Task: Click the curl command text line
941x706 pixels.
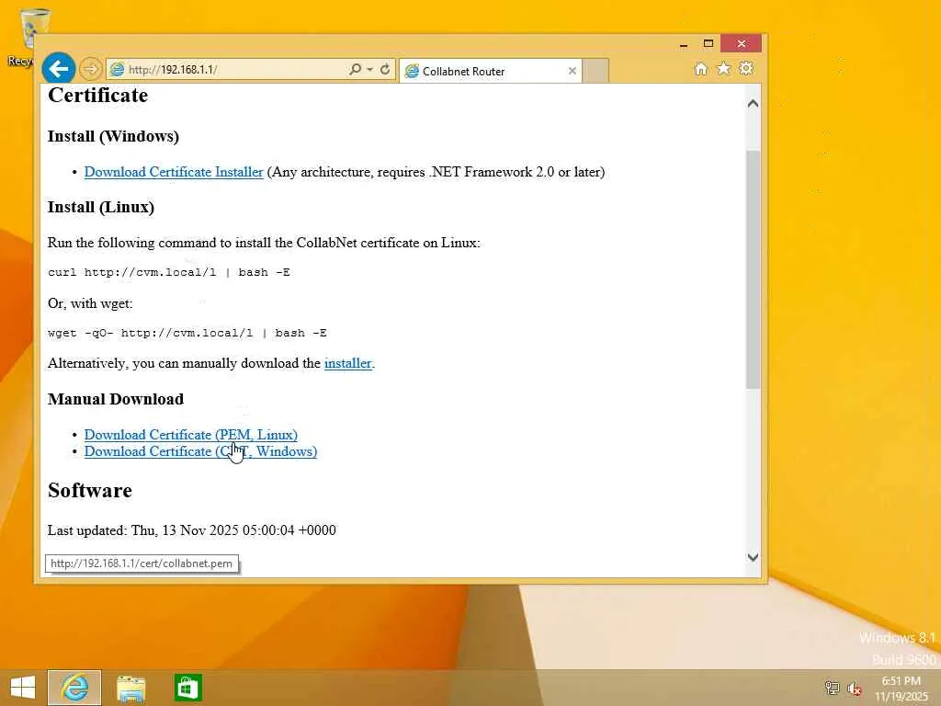Action: pos(169,272)
